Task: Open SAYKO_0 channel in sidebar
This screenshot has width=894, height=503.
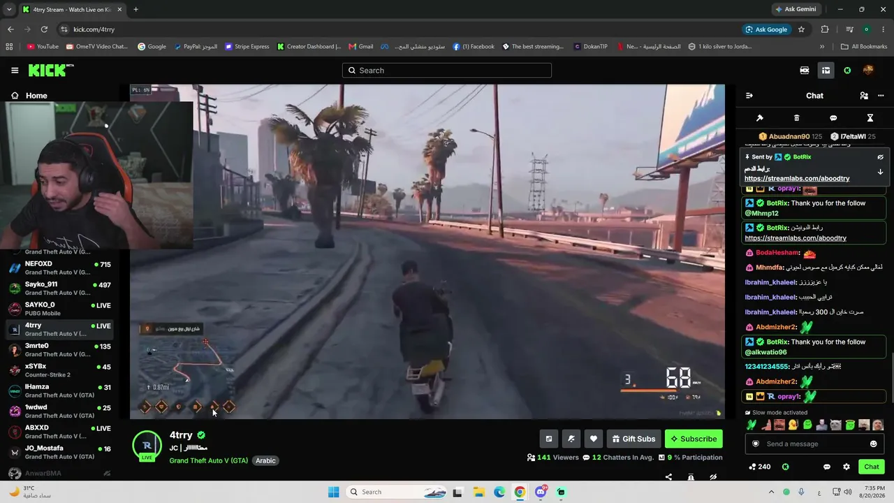Action: (x=59, y=309)
